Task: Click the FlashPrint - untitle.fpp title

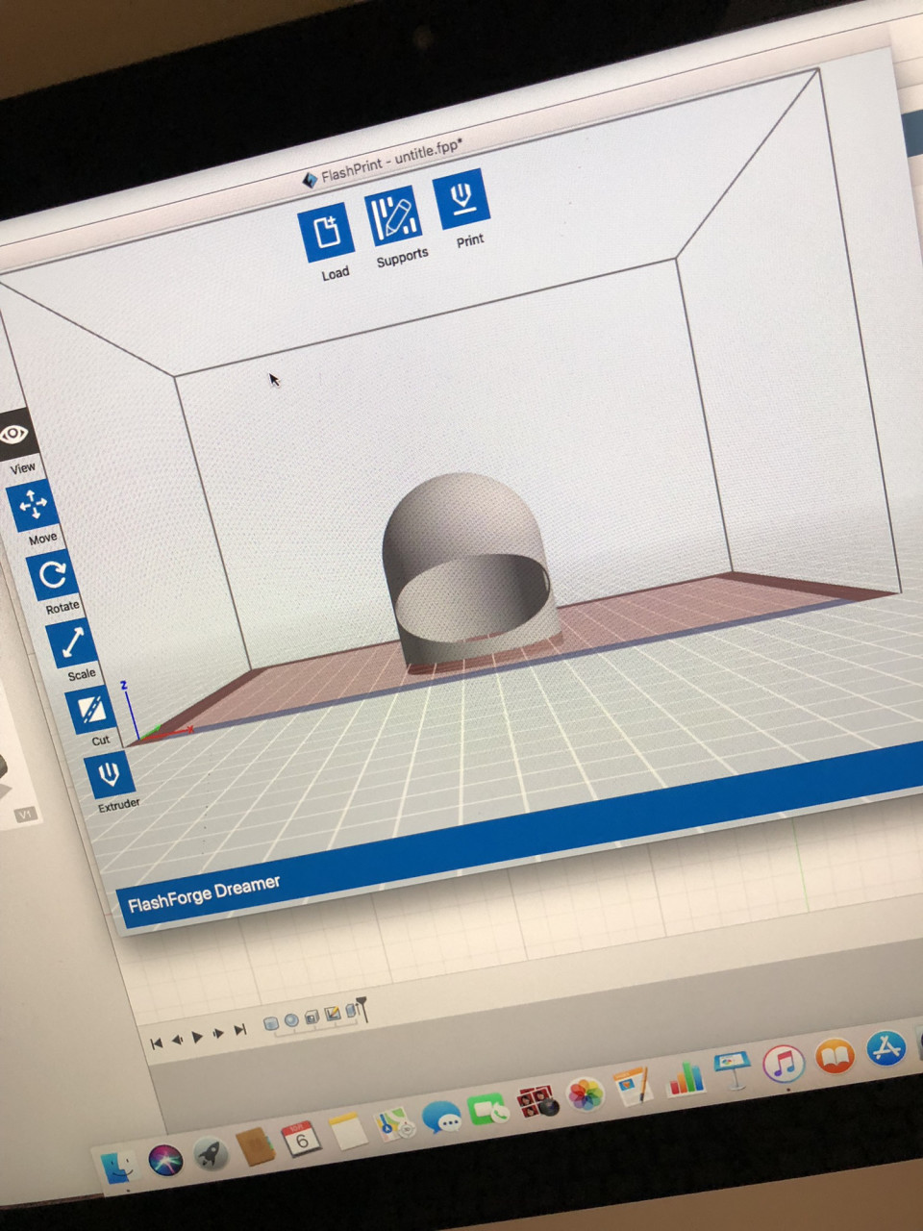Action: click(390, 163)
